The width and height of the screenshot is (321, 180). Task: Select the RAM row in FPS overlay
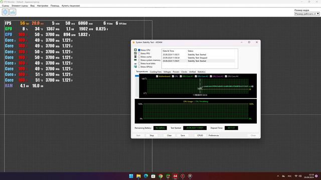point(24,85)
